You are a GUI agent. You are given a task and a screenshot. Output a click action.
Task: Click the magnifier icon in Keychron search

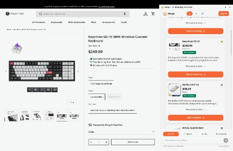click(x=40, y=14)
